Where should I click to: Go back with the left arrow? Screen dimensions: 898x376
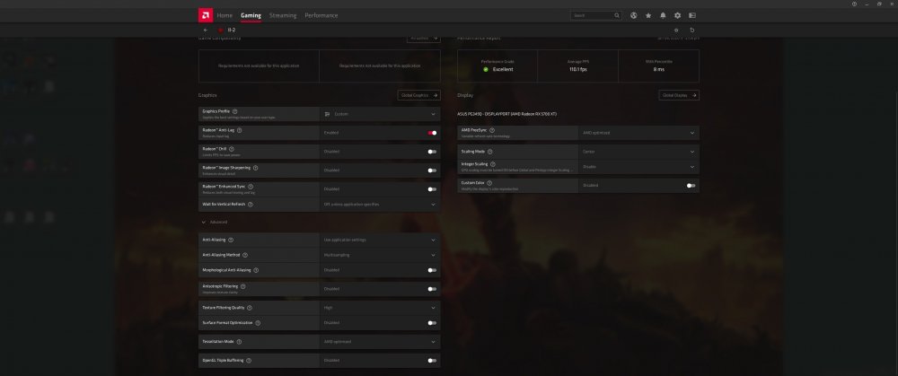pyautogui.click(x=206, y=30)
